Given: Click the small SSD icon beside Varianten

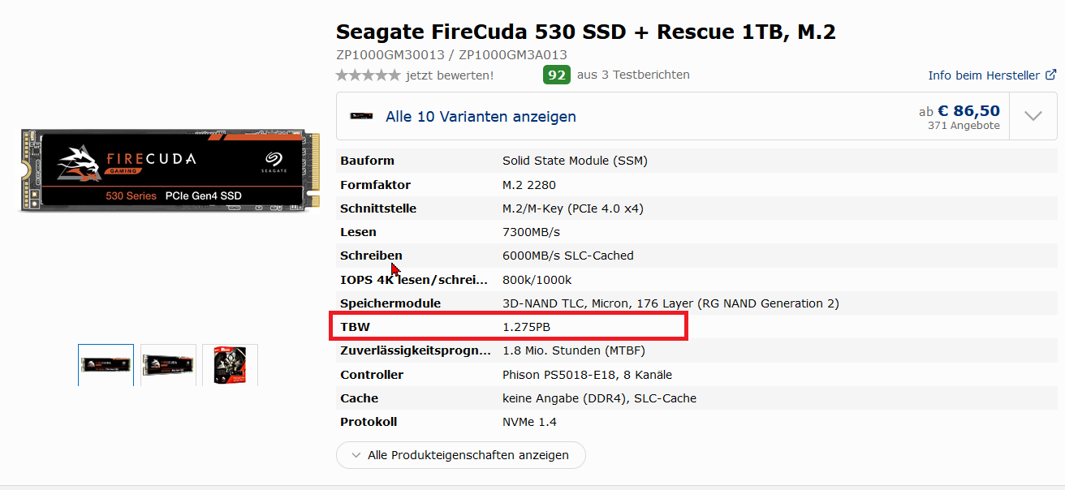Looking at the screenshot, I should pos(362,116).
